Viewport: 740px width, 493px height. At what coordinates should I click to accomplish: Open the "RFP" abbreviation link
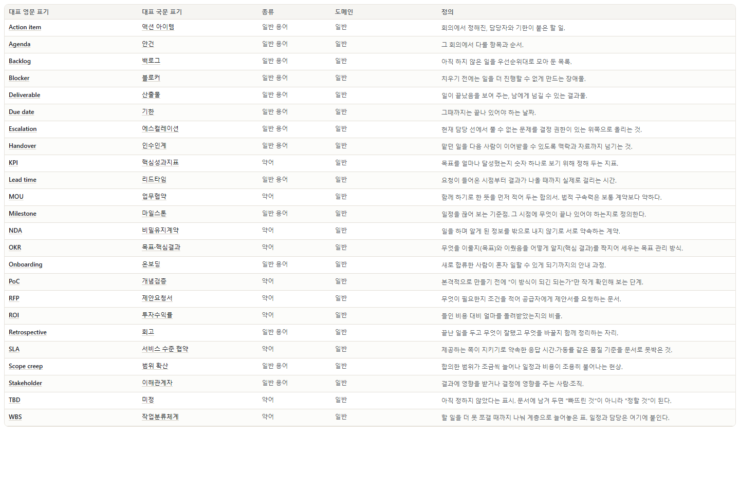(x=14, y=298)
